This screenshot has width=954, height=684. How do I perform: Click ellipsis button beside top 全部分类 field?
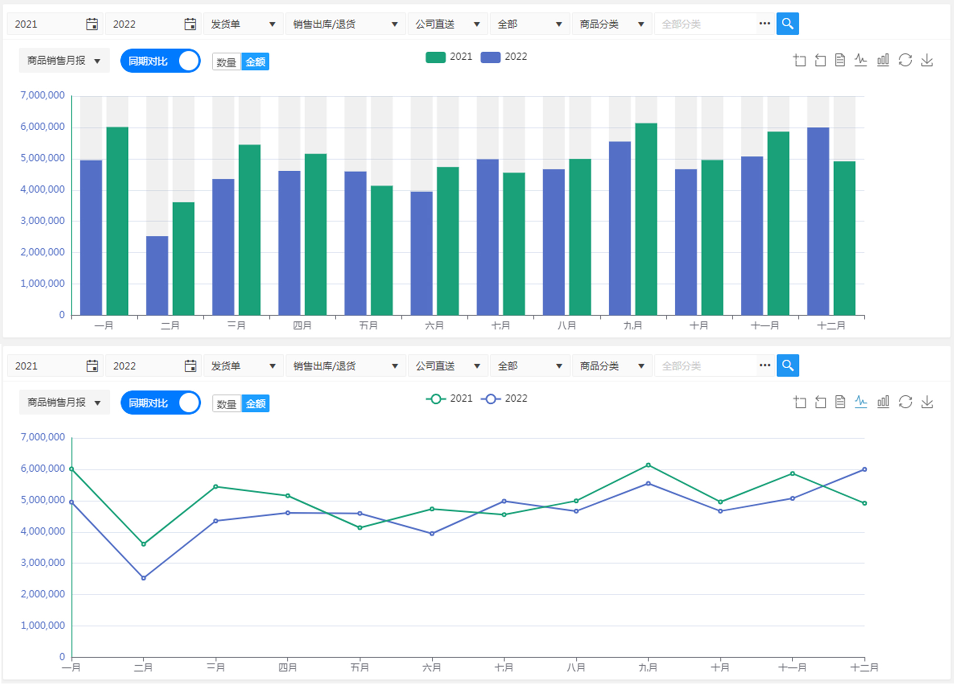point(765,23)
